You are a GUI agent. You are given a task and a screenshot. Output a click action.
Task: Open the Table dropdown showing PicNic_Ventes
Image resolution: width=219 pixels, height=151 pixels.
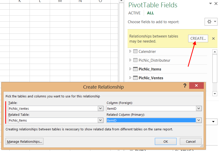pyautogui.click(x=101, y=108)
